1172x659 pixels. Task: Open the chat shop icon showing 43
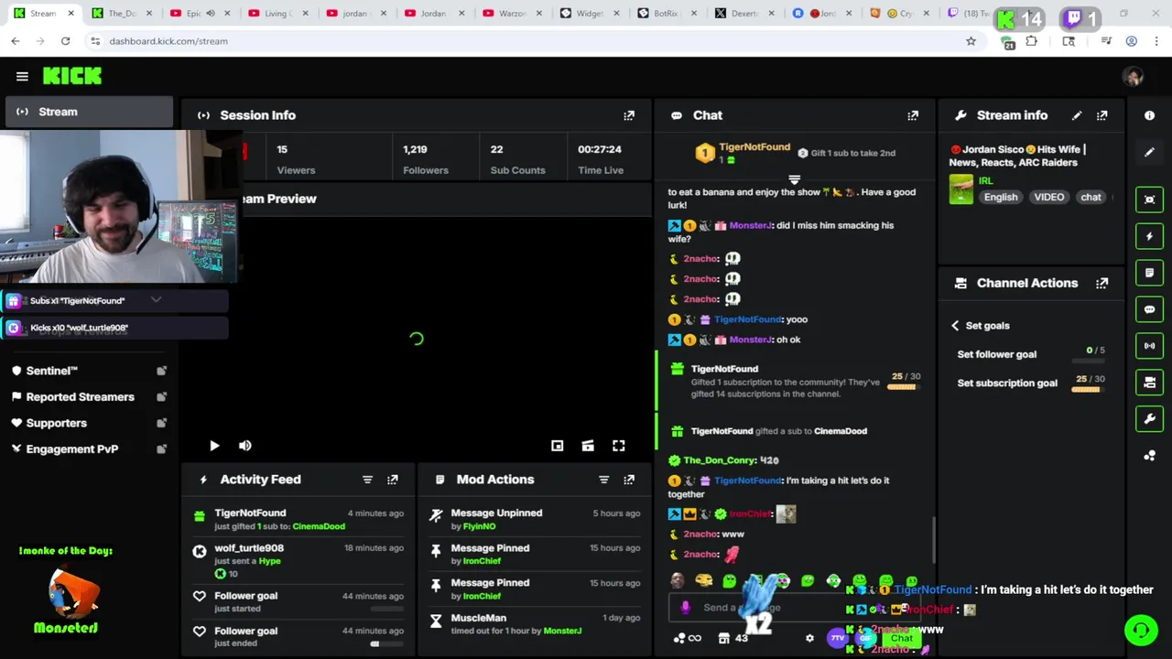pyautogui.click(x=732, y=638)
